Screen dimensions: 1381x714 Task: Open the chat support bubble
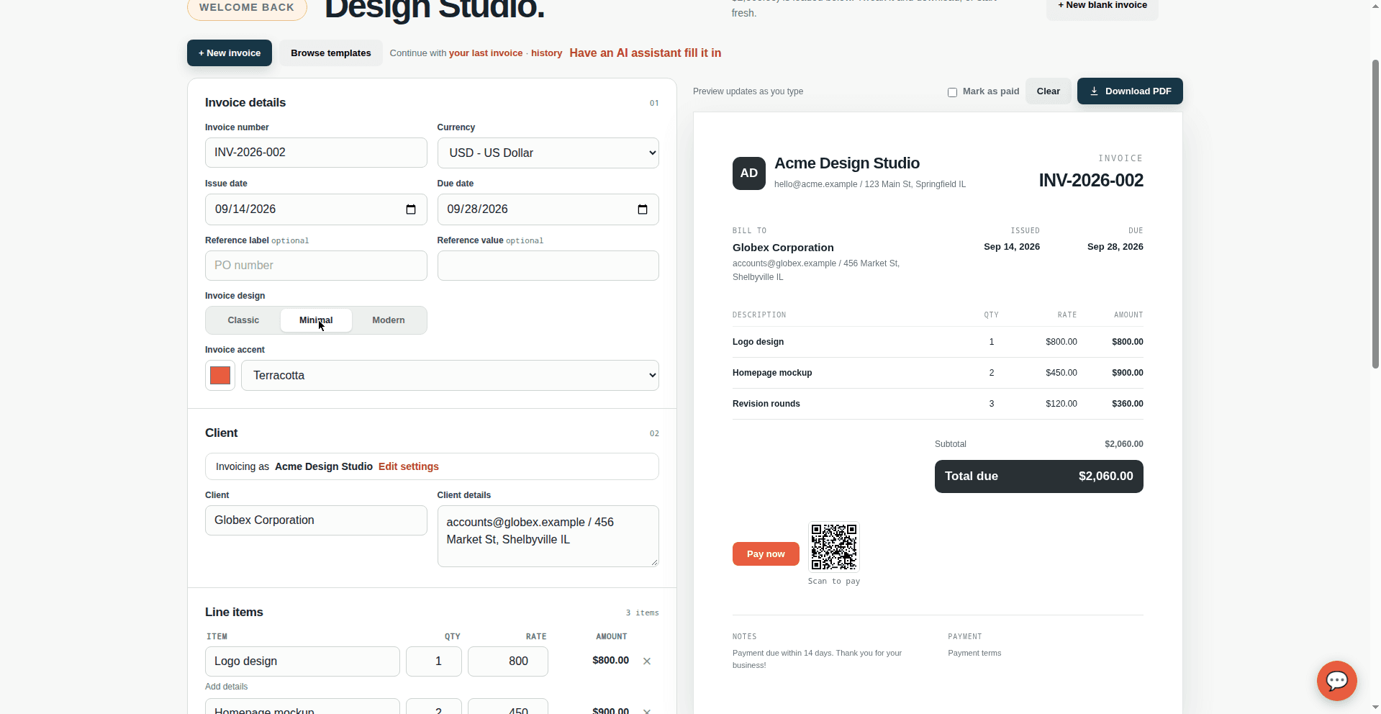pos(1336,680)
